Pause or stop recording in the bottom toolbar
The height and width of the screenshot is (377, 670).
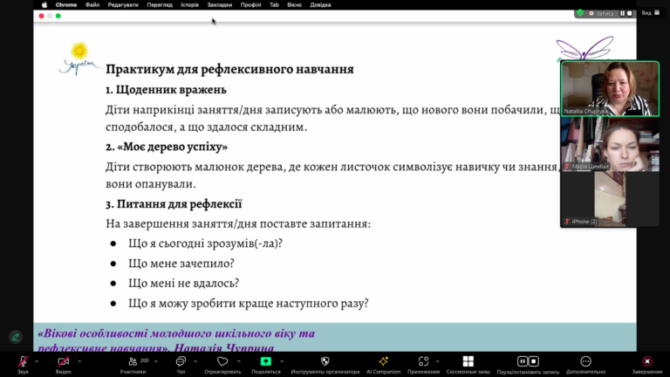[528, 361]
